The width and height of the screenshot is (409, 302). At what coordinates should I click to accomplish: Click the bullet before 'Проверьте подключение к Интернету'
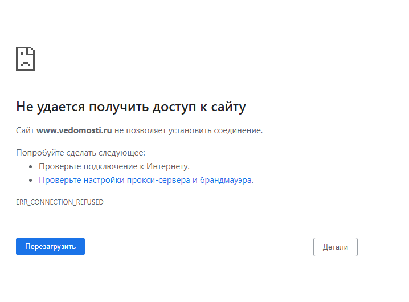coord(31,167)
